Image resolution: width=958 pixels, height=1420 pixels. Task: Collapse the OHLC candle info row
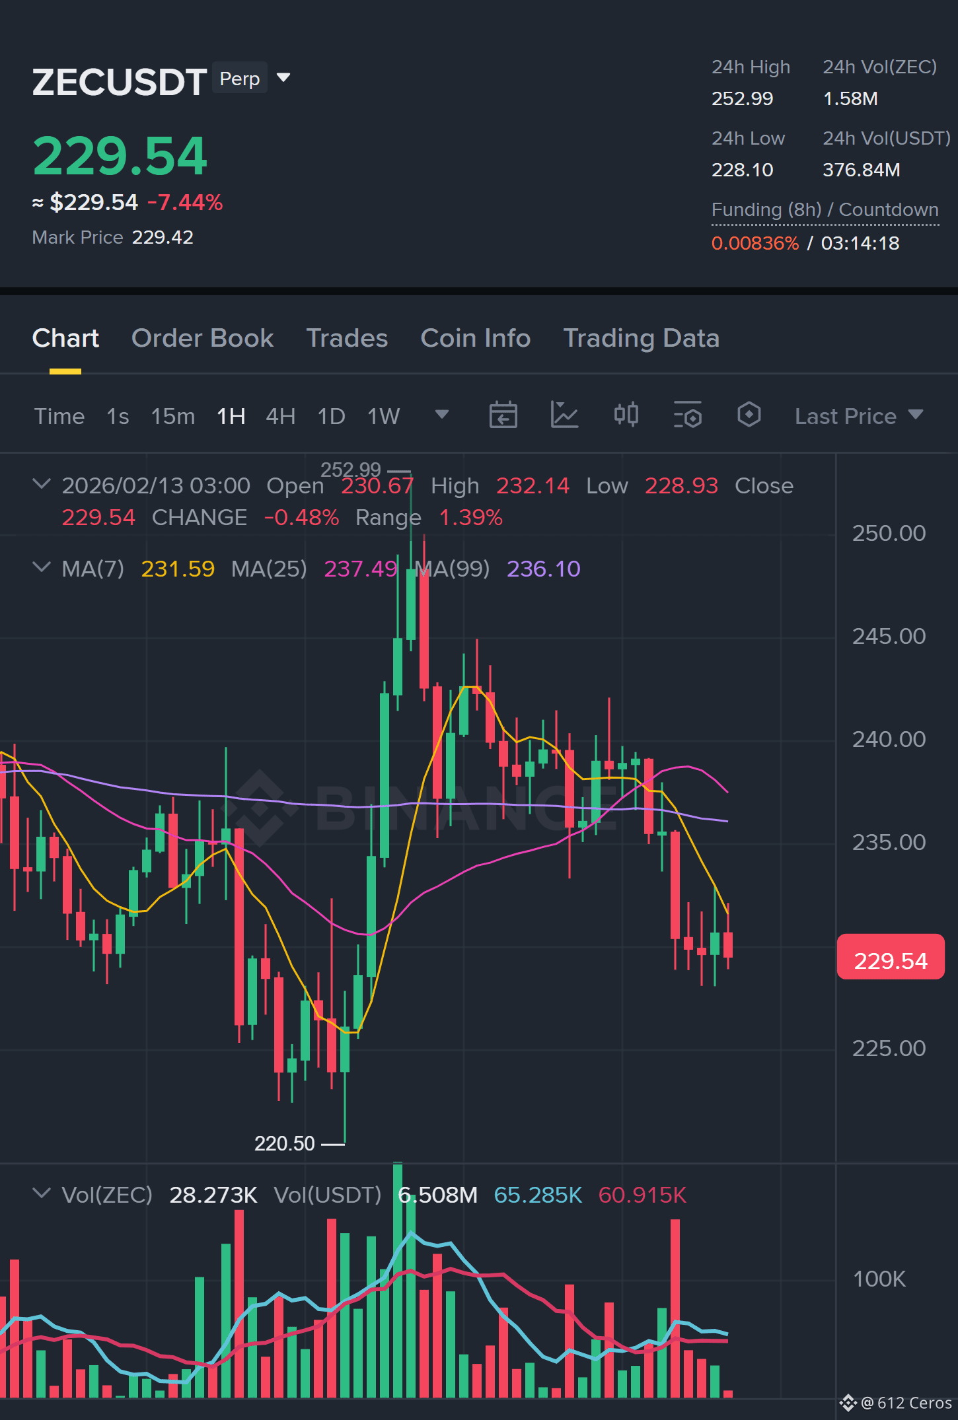pyautogui.click(x=42, y=484)
